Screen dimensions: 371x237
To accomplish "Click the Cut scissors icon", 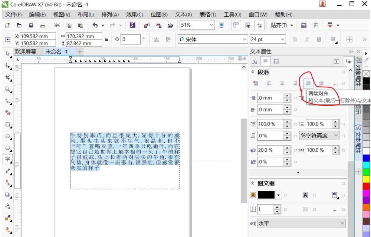I will coord(57,25).
